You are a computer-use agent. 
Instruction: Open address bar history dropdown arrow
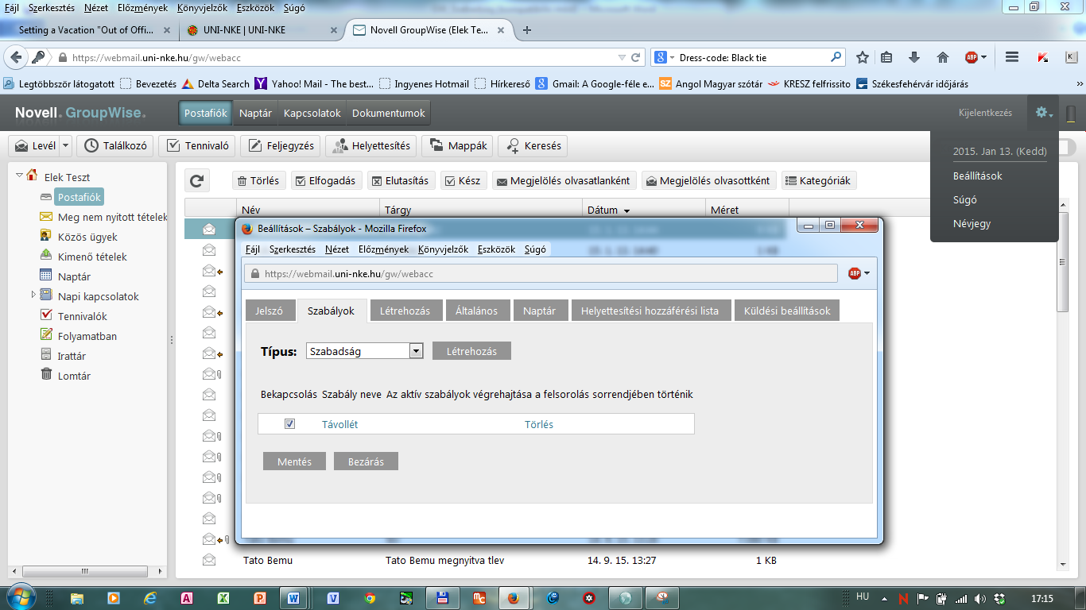coord(622,57)
